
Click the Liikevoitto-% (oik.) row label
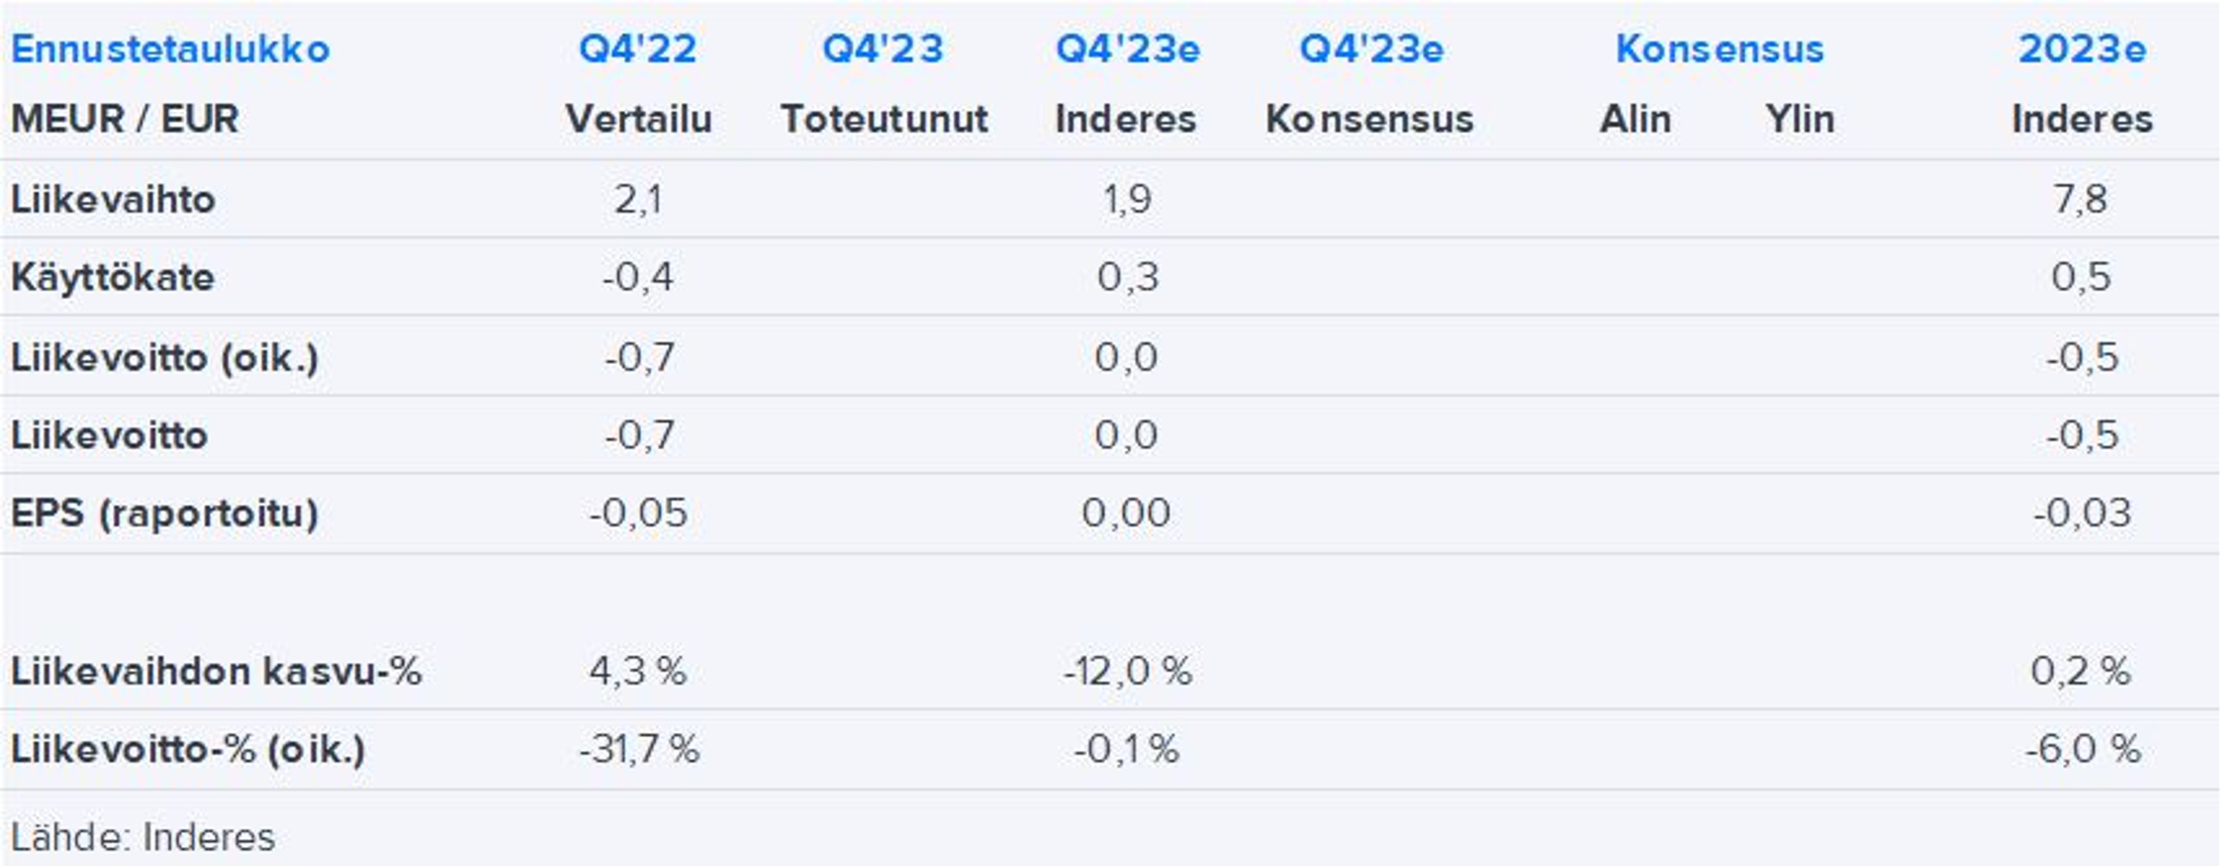click(187, 748)
